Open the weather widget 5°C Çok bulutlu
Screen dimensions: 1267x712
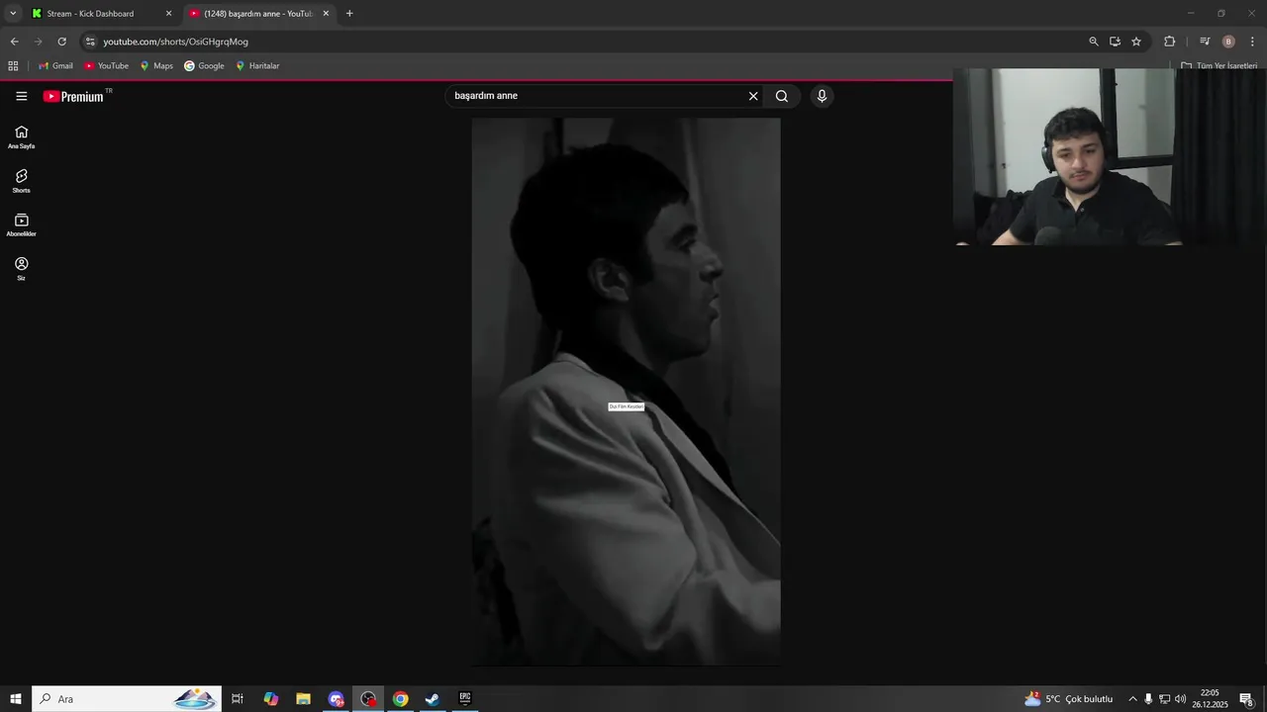[x=1069, y=699]
